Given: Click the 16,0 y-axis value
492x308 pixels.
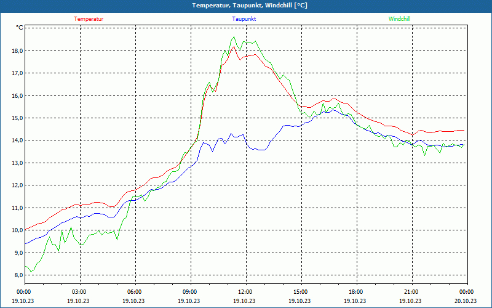Looking at the screenshot, I should (17, 96).
